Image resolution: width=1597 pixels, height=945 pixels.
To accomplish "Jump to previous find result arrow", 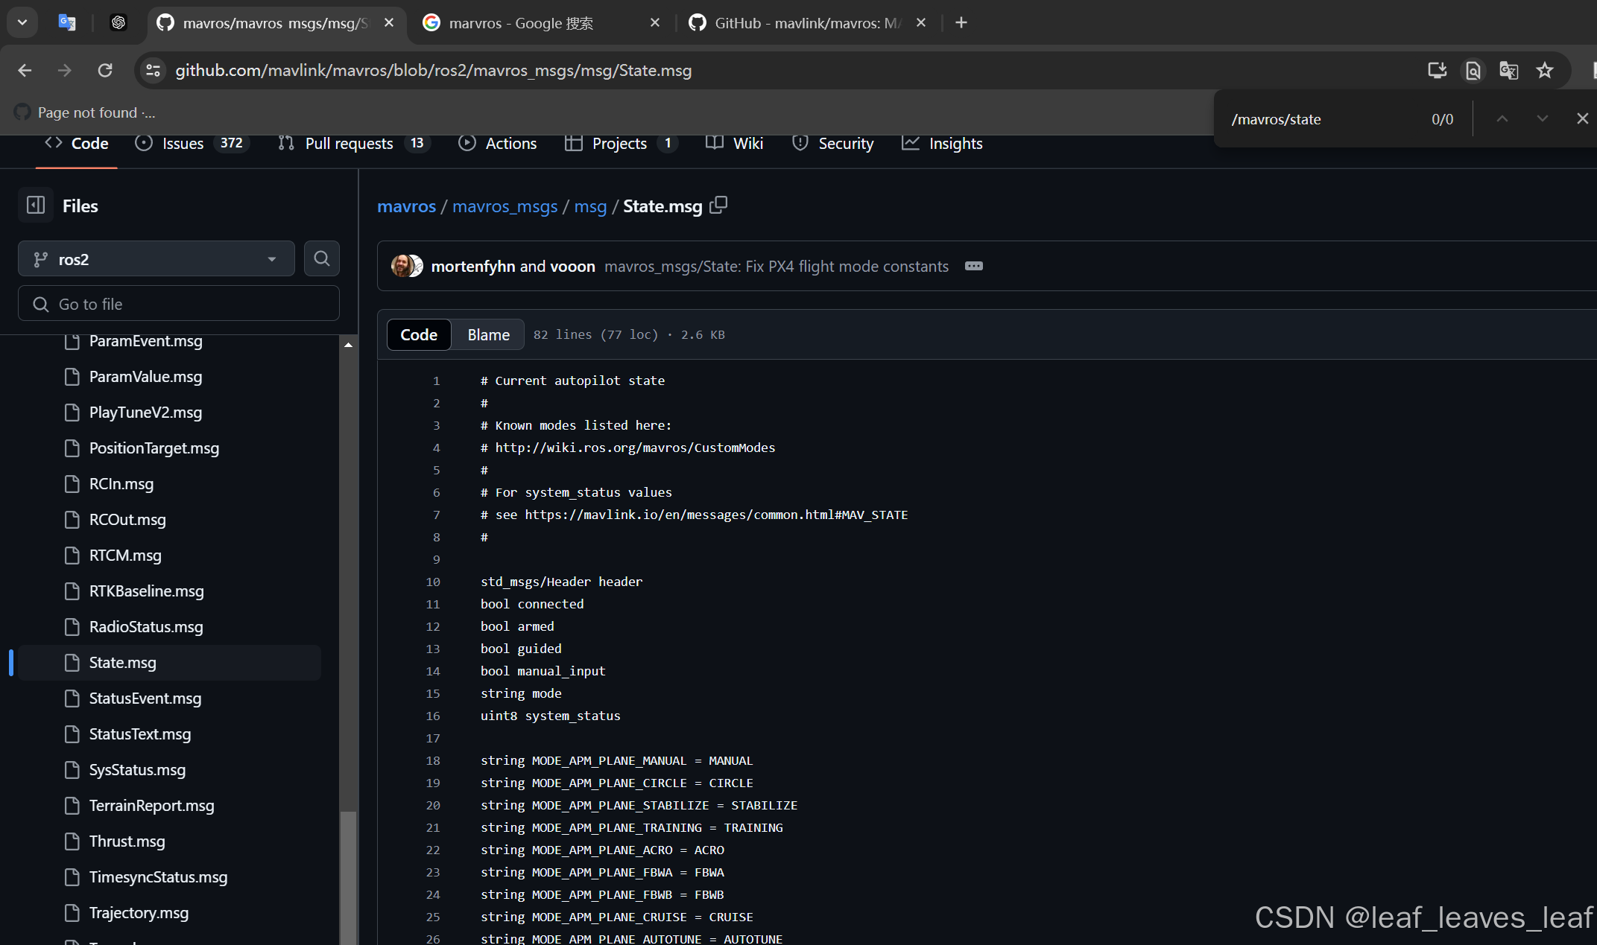I will pyautogui.click(x=1502, y=119).
